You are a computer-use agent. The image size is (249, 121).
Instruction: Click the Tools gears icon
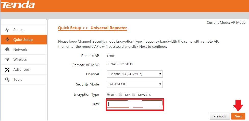click(x=7, y=79)
